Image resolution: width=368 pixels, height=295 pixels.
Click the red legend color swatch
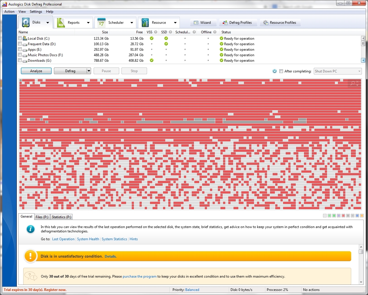(x=343, y=216)
